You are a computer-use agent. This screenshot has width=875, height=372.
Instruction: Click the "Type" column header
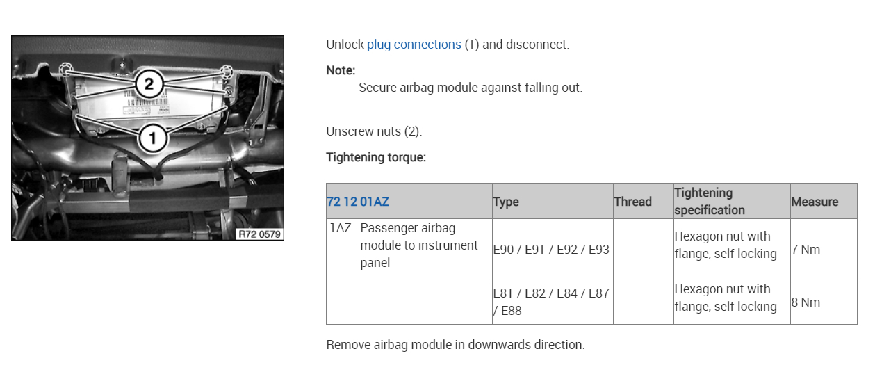[506, 202]
